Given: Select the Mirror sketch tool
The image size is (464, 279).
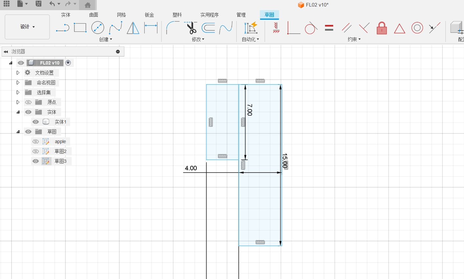Looking at the screenshot, I should [133, 28].
